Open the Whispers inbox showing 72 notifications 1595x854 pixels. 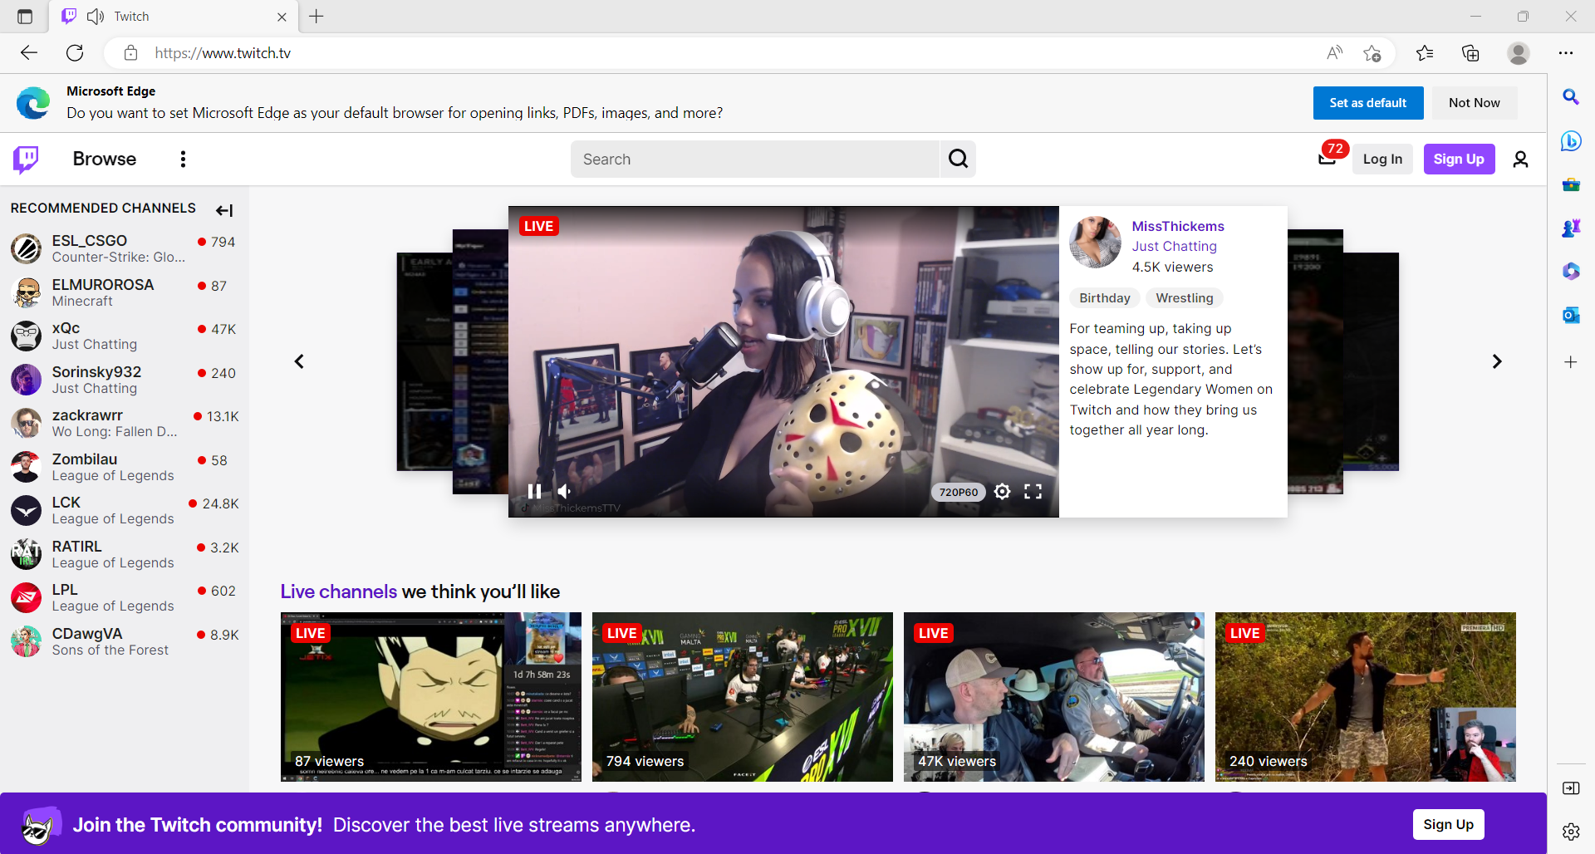coord(1328,159)
